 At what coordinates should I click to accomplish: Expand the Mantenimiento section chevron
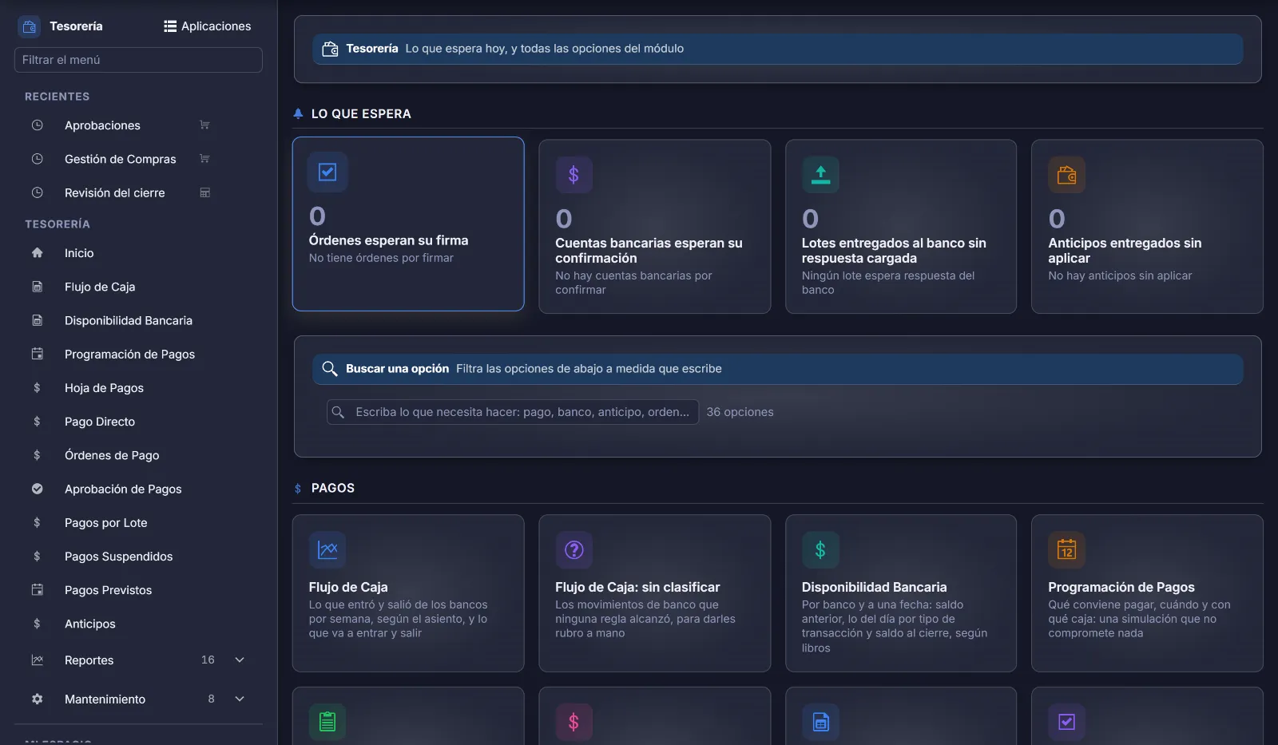pyautogui.click(x=240, y=699)
